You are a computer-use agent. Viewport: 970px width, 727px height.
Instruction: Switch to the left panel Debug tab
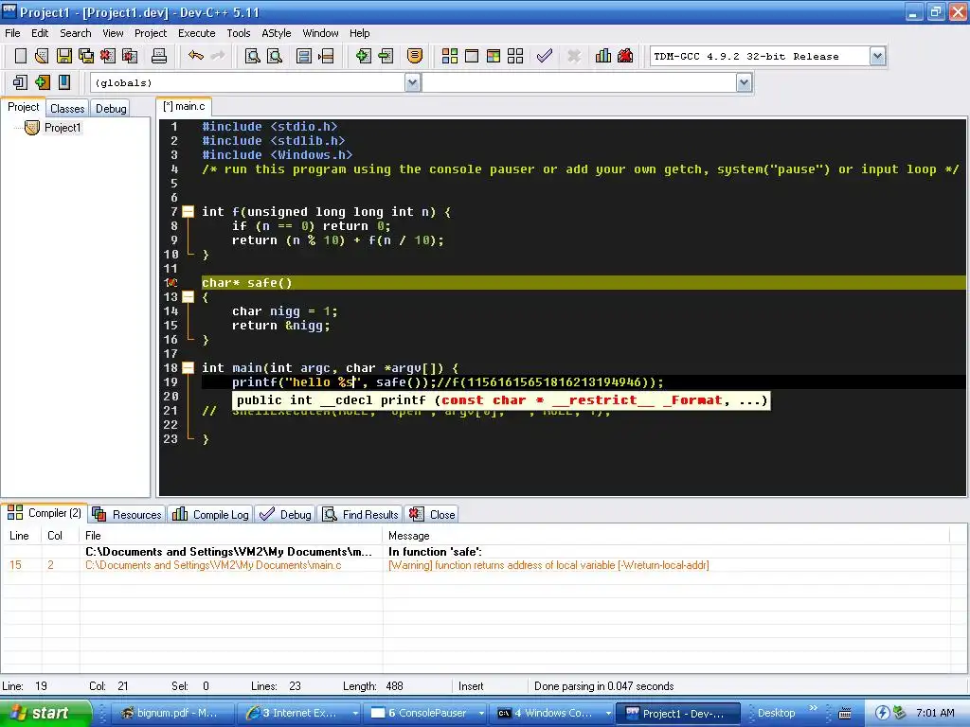click(x=111, y=108)
